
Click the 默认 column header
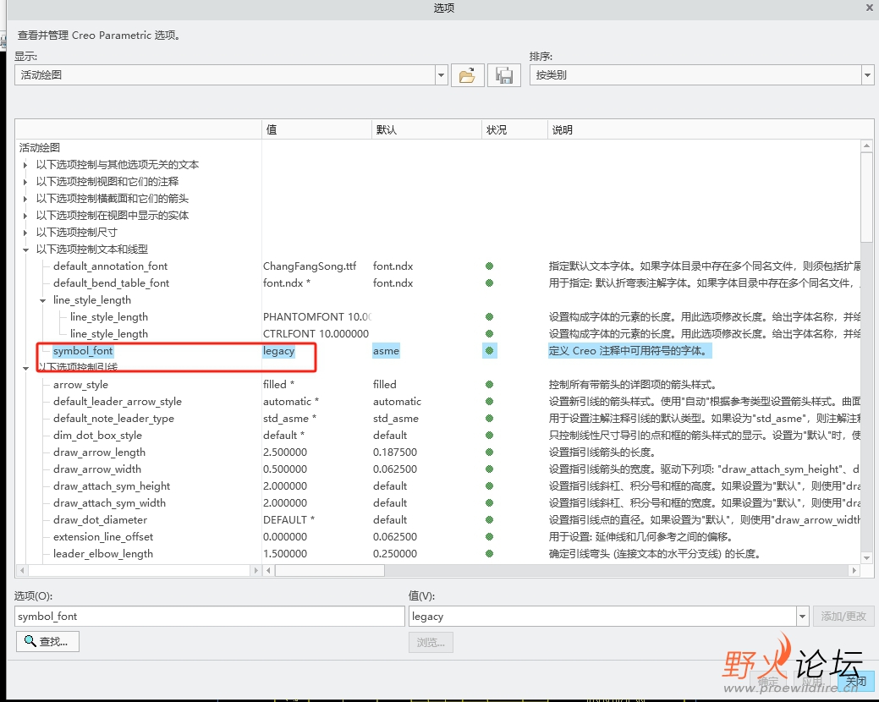coord(426,129)
